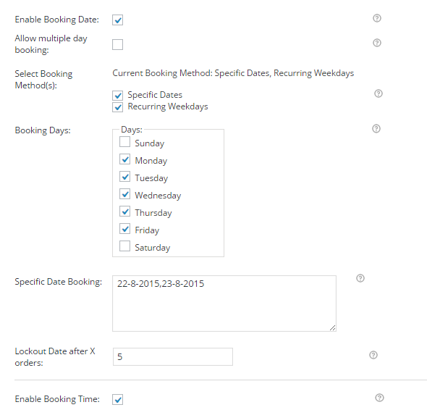427x410 pixels.
Task: Check the Saturday booking day
Action: [124, 246]
